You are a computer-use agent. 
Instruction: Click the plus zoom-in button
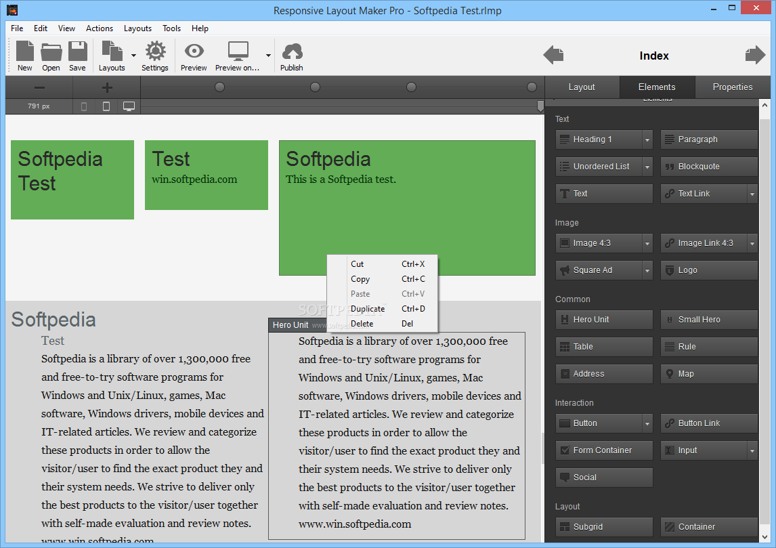(x=107, y=87)
